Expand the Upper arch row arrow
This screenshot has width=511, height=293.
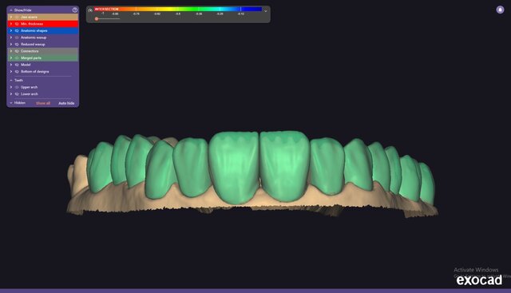pyautogui.click(x=11, y=87)
